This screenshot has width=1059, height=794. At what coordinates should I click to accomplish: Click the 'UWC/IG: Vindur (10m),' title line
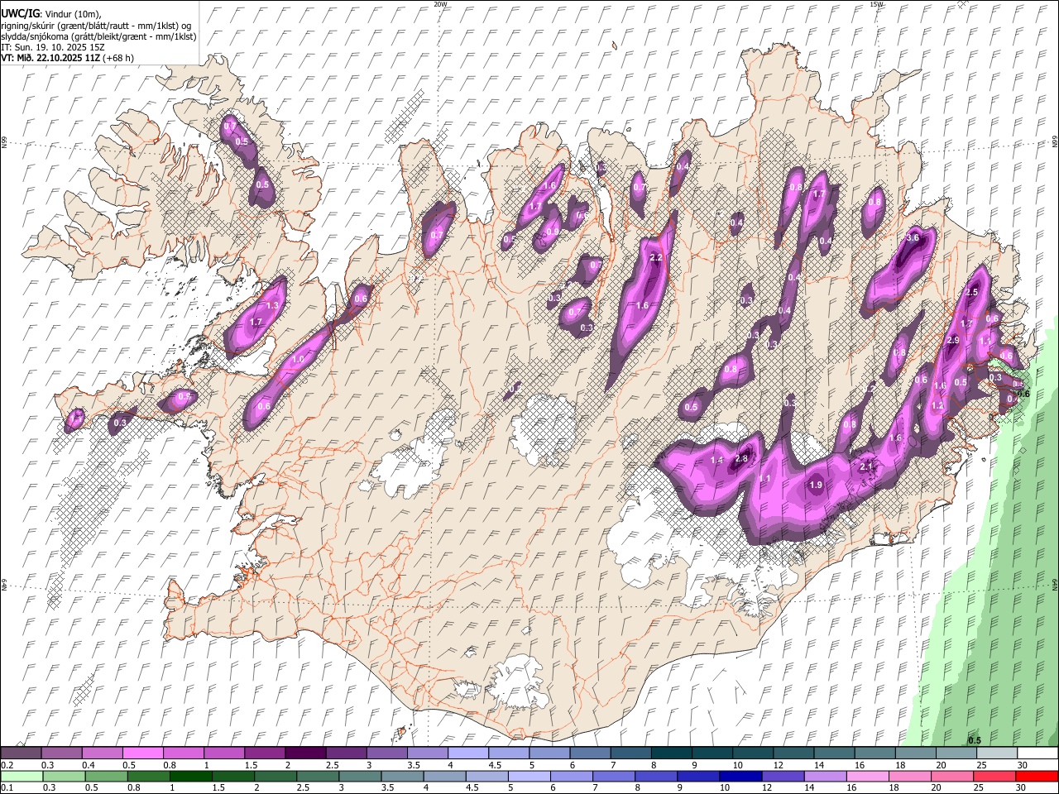point(50,14)
